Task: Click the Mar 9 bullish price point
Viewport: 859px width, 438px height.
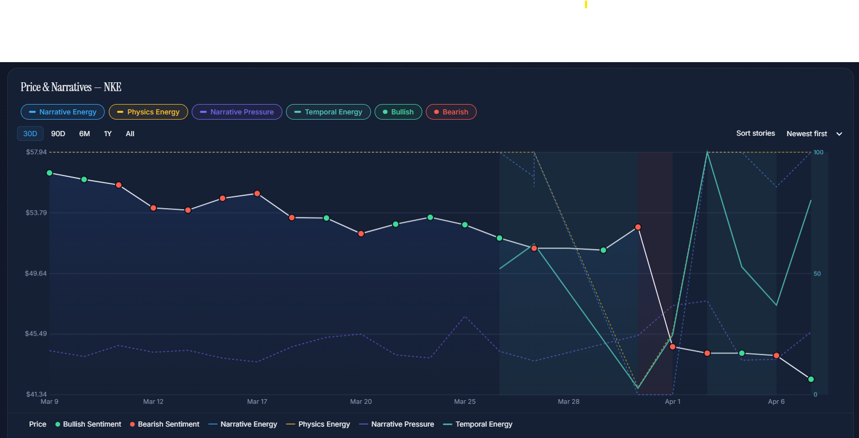Action: click(50, 173)
